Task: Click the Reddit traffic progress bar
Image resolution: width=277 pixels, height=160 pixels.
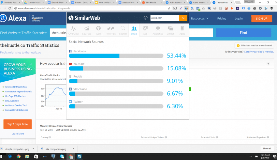Action: (x=116, y=81)
